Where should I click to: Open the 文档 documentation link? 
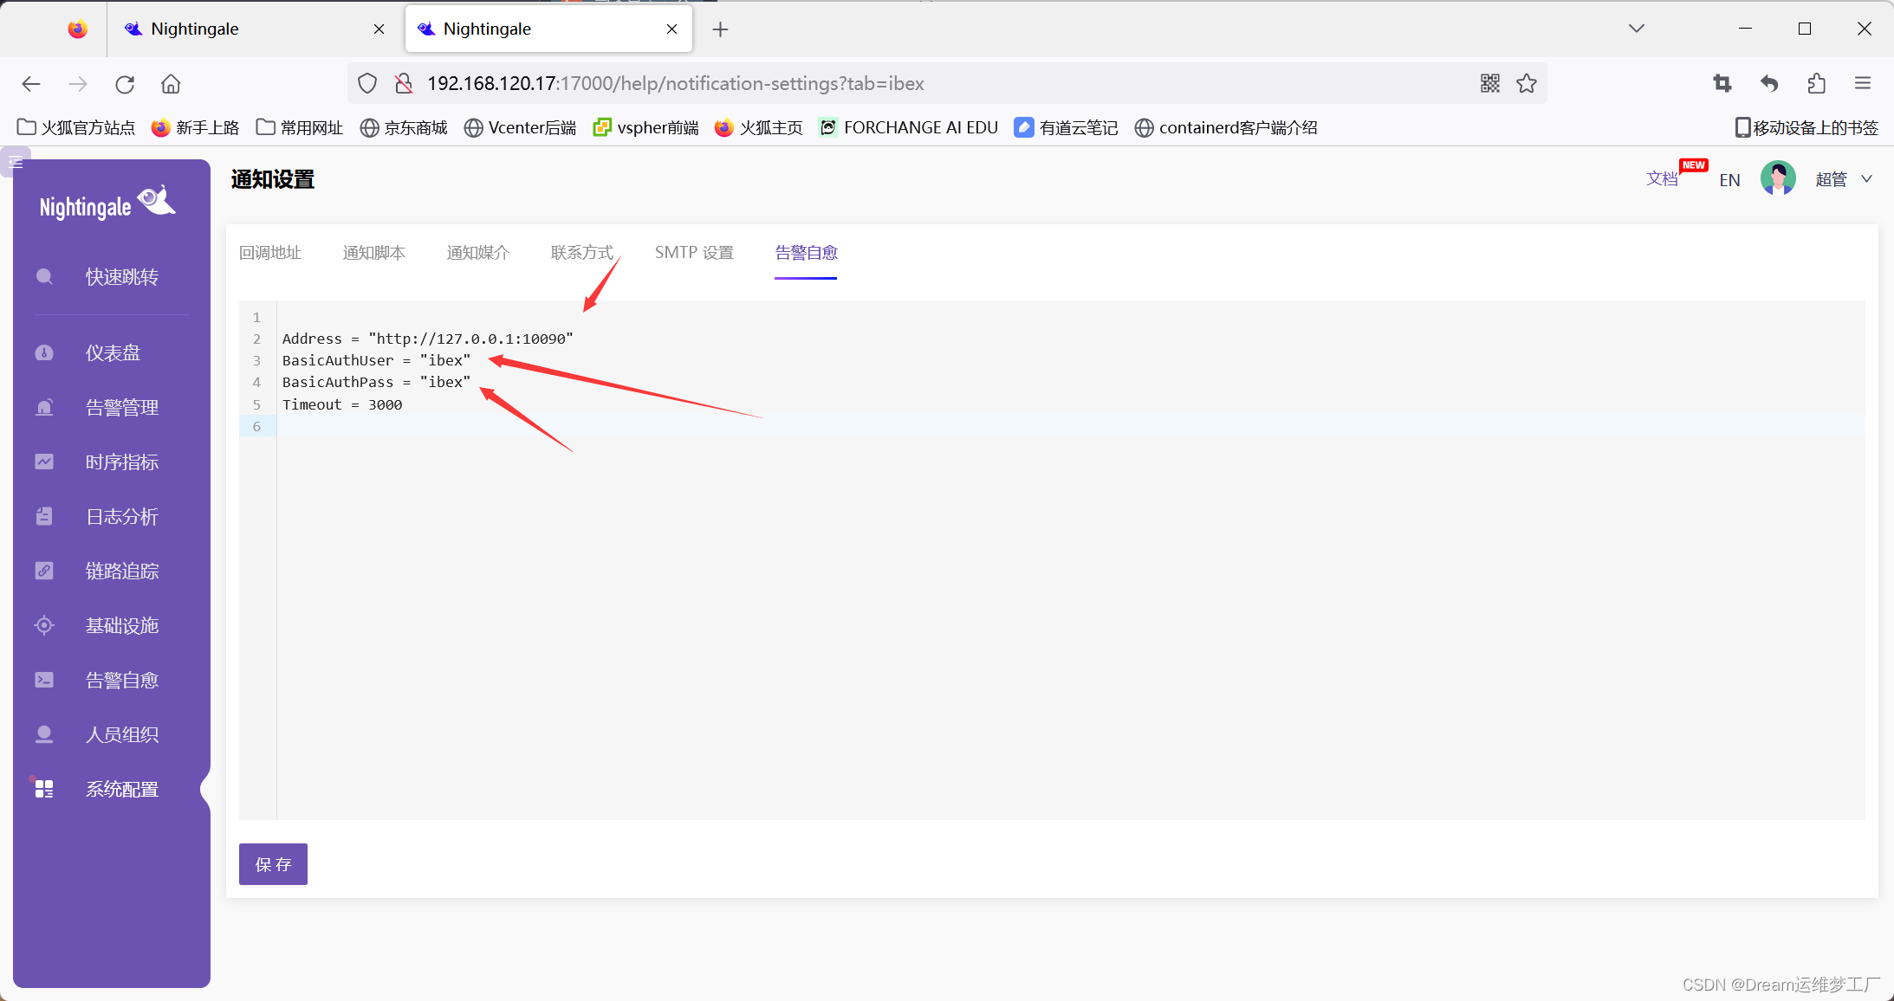(1662, 179)
